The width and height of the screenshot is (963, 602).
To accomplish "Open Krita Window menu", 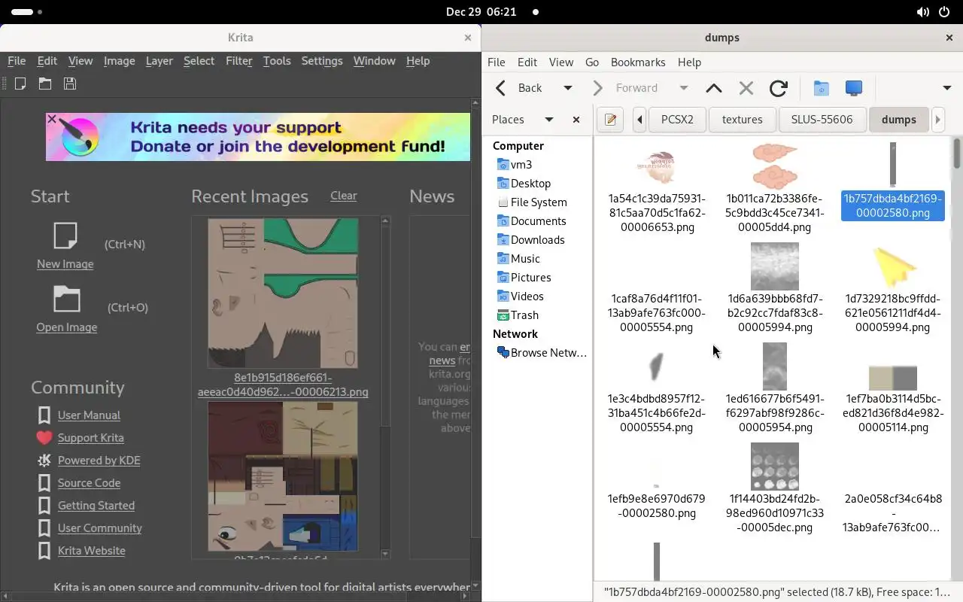I will [x=374, y=61].
